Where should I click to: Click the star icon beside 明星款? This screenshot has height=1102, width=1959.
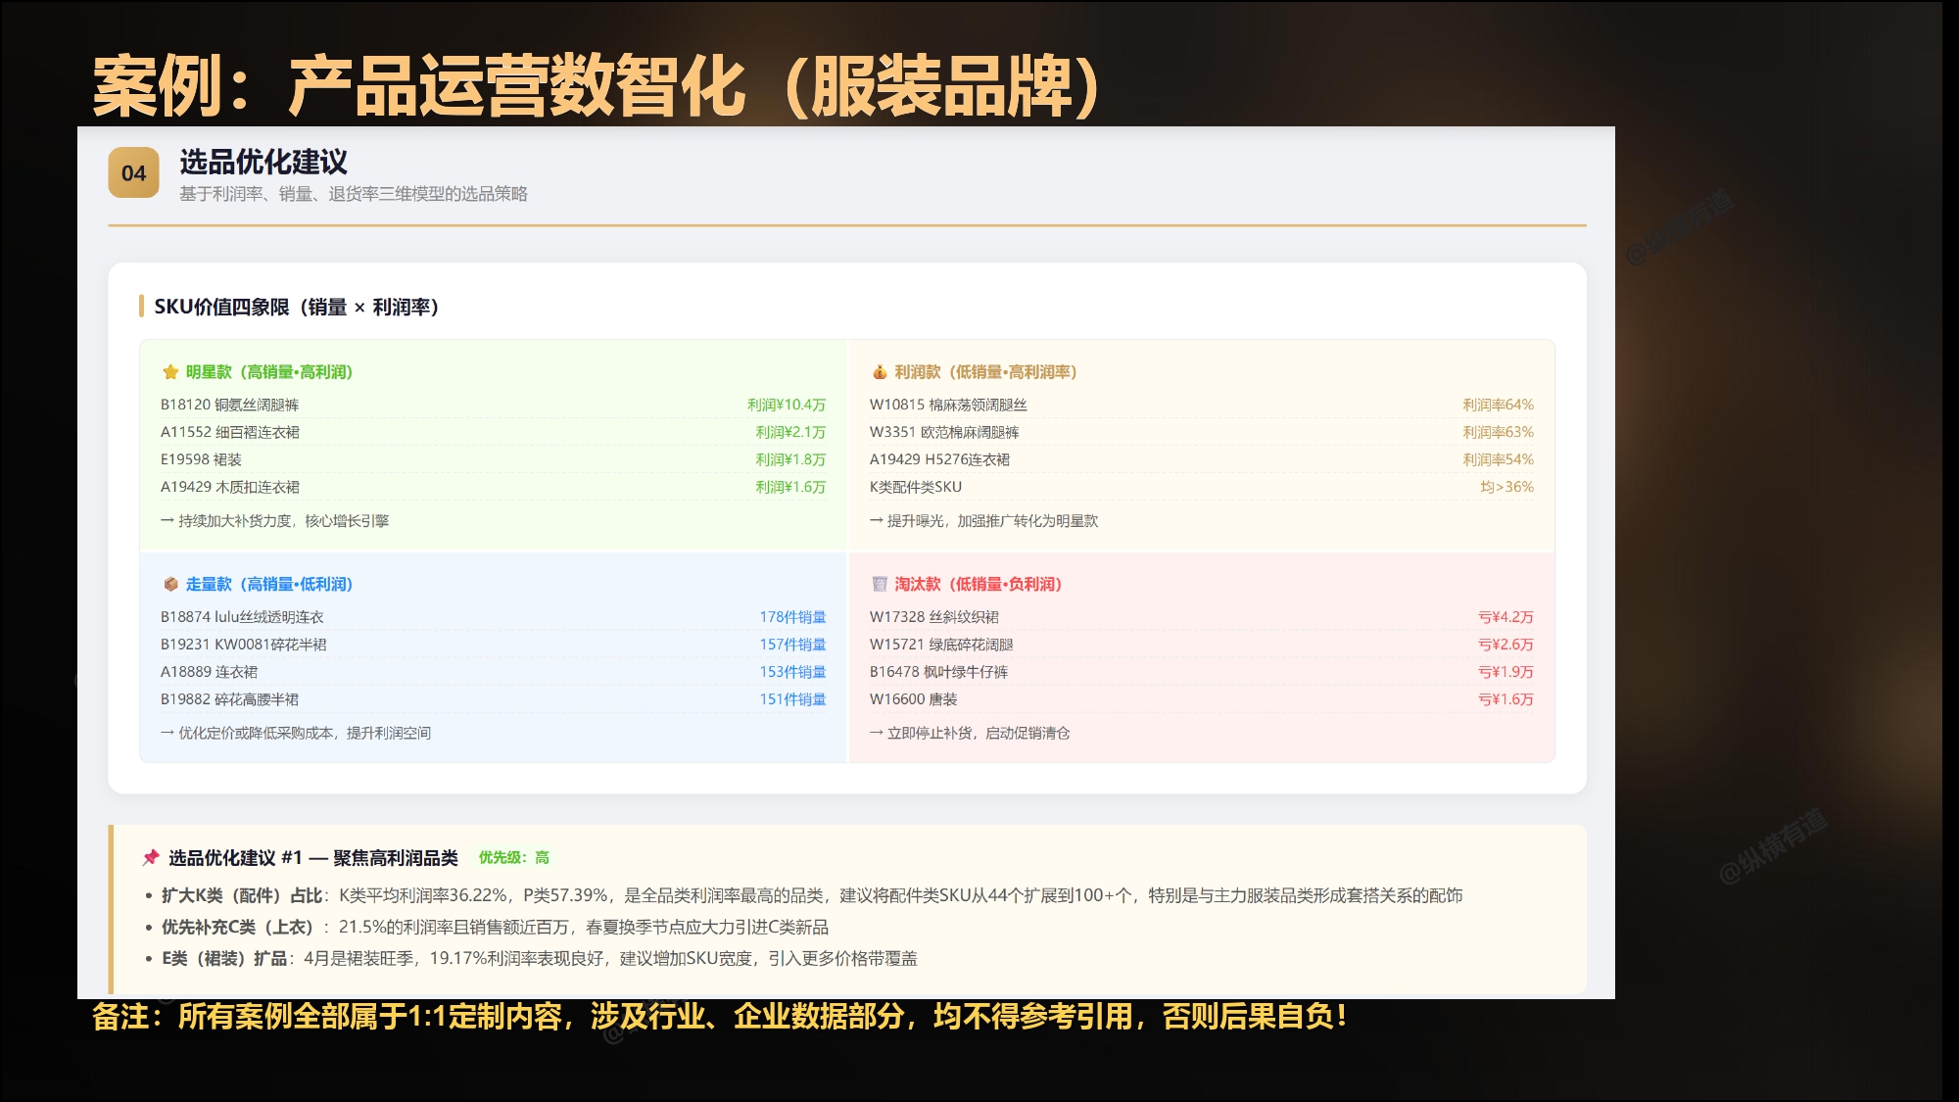point(170,372)
